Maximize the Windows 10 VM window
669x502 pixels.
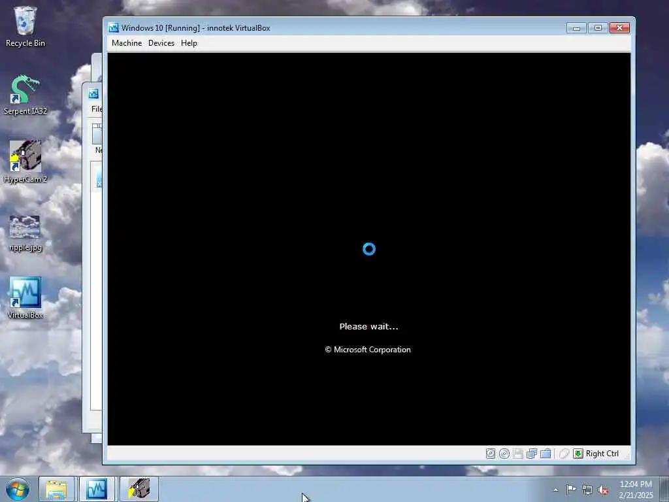(x=598, y=28)
